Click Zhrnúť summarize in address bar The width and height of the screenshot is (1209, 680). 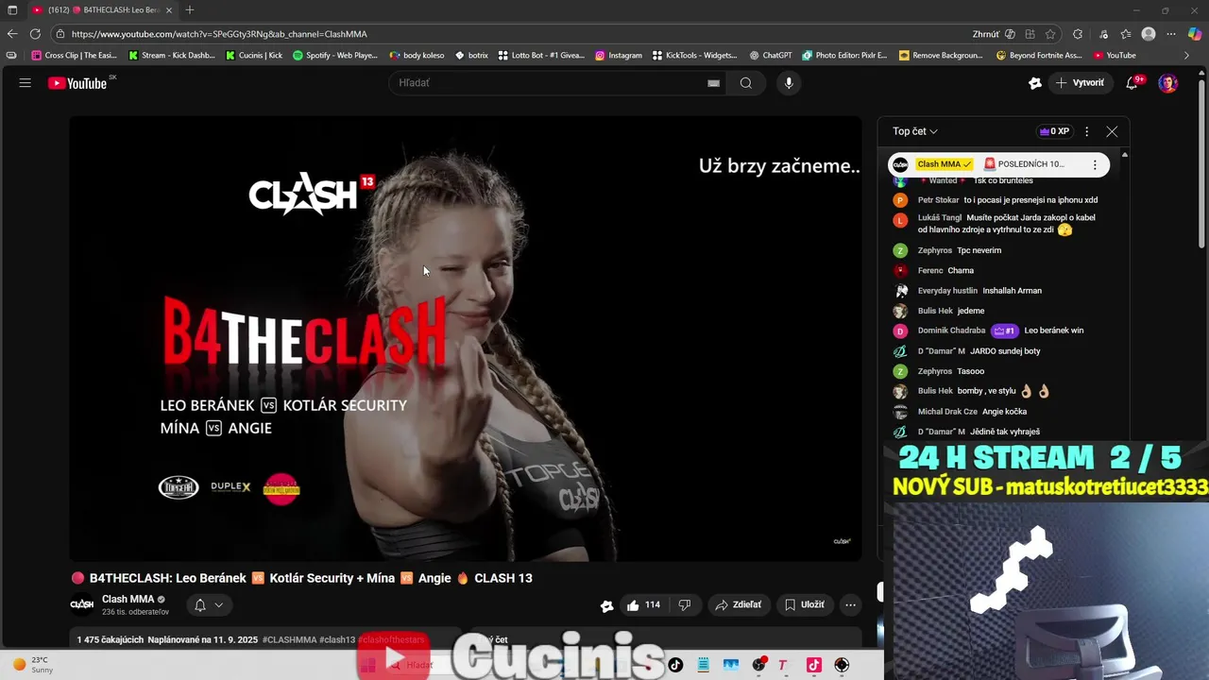coord(986,34)
